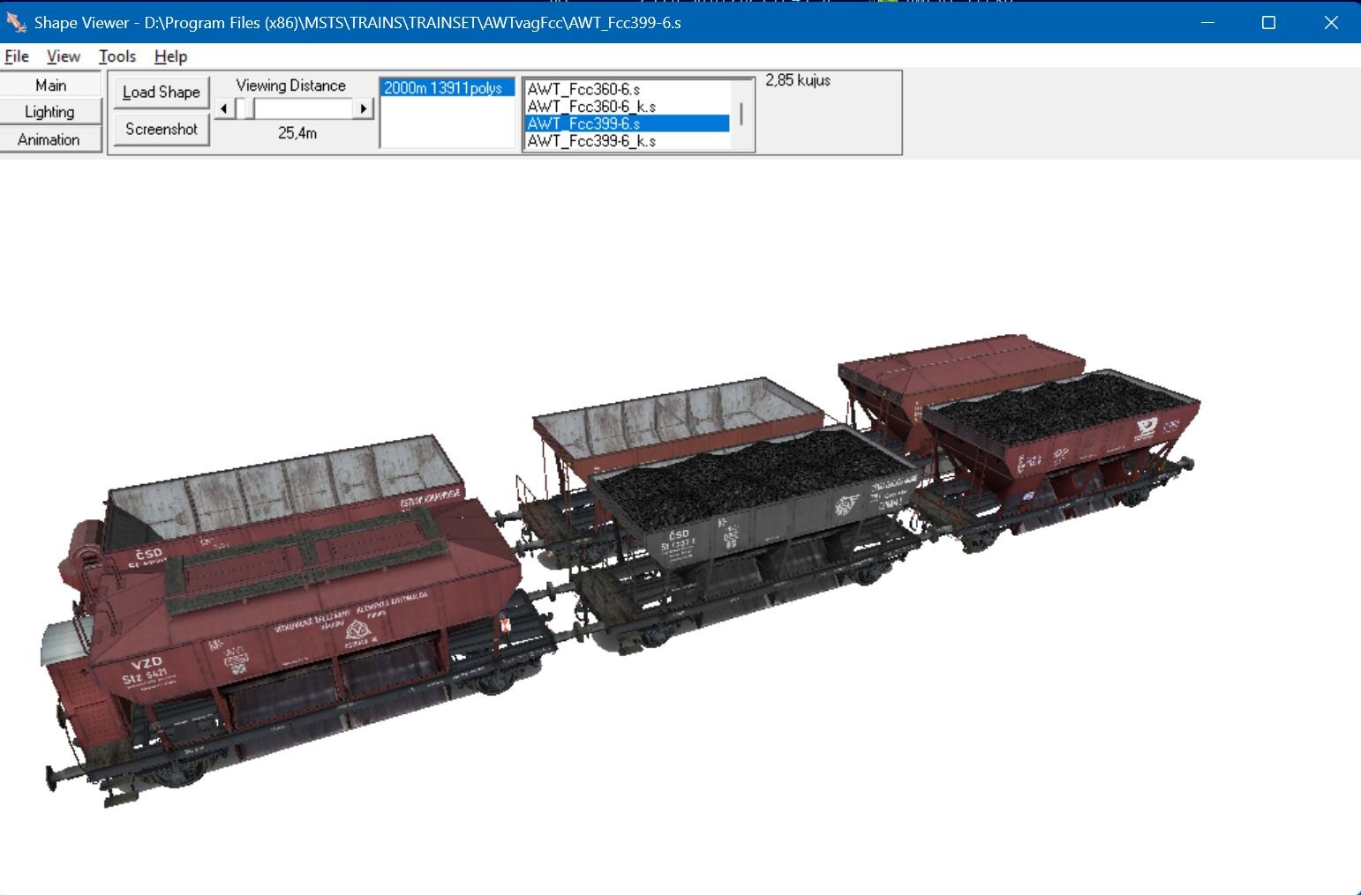This screenshot has width=1361, height=895.
Task: Open the View menu
Action: pyautogui.click(x=63, y=56)
